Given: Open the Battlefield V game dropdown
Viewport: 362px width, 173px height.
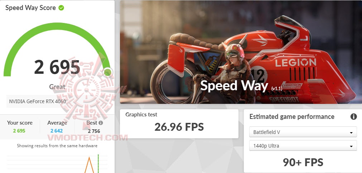Looking at the screenshot, I should point(303,132).
